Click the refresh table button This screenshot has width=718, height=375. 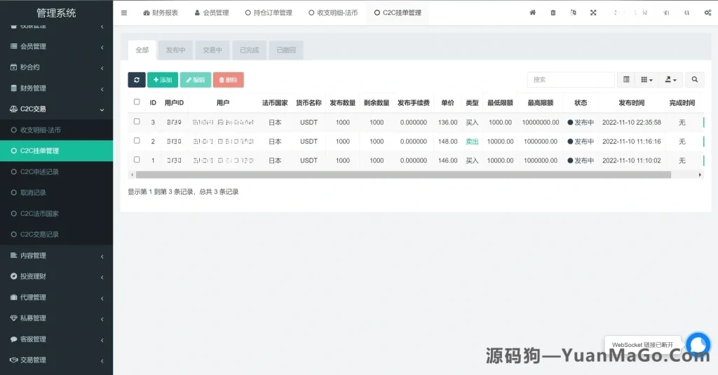click(137, 80)
